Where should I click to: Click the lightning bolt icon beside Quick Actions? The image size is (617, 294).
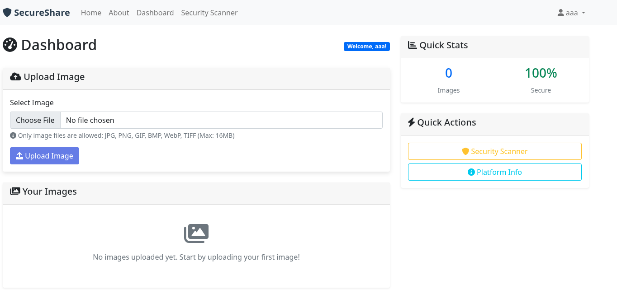pos(411,122)
